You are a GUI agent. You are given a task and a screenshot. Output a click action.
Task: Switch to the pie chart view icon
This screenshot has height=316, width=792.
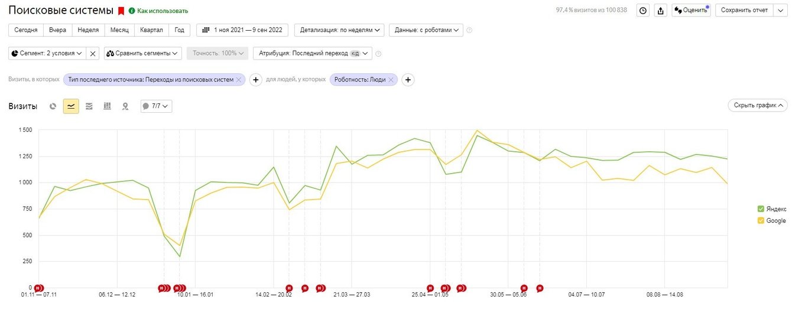tap(53, 106)
